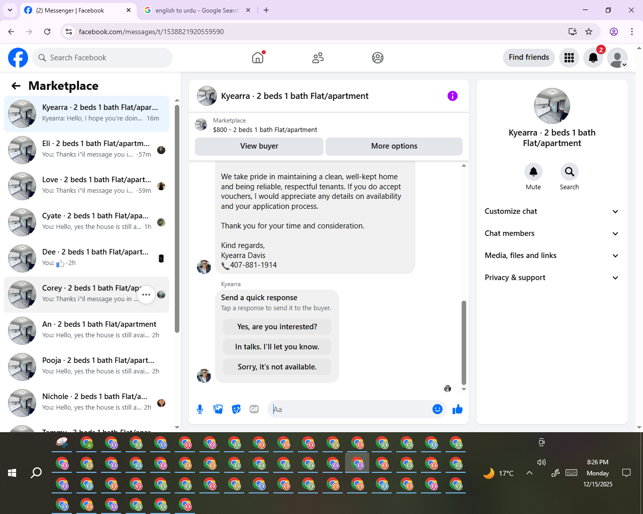643x514 pixels.
Task: Click the back arrow beside Marketplace
Action: coord(16,86)
